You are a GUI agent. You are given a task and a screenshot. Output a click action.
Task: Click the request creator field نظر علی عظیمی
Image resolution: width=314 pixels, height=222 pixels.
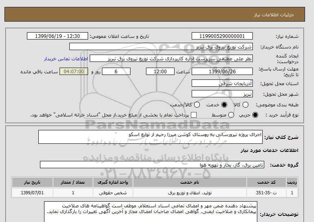click(171, 59)
